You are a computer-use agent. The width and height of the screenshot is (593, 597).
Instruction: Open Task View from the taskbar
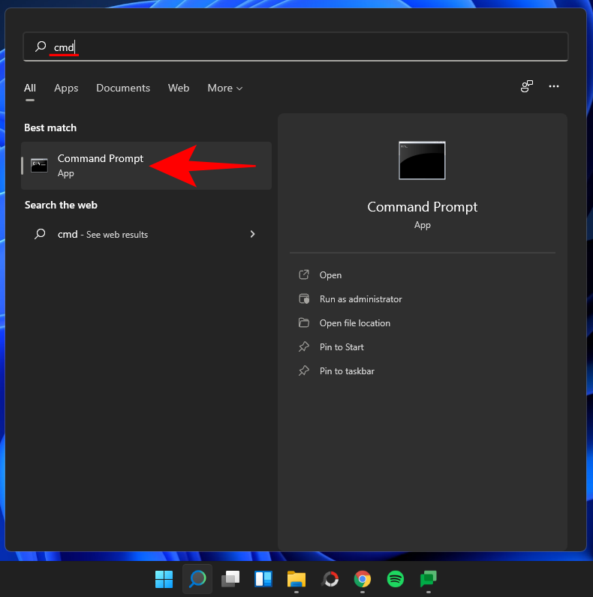tap(230, 579)
